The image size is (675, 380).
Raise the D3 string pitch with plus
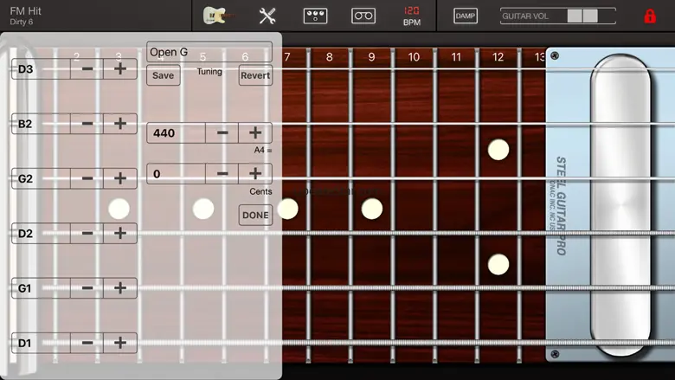[120, 69]
